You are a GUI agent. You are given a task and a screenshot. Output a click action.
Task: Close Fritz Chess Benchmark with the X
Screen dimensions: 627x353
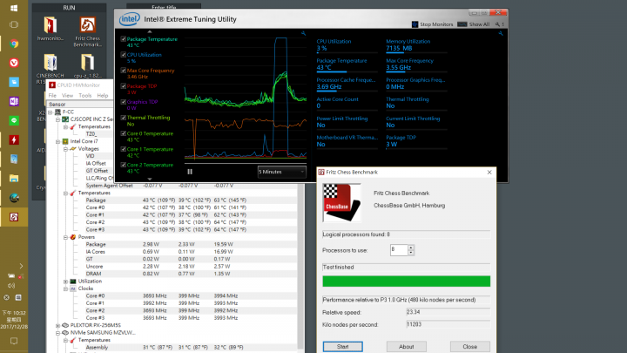tap(489, 172)
